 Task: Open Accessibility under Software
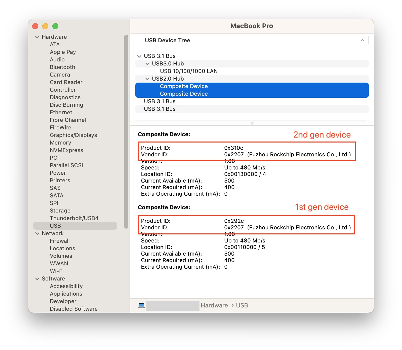point(66,286)
